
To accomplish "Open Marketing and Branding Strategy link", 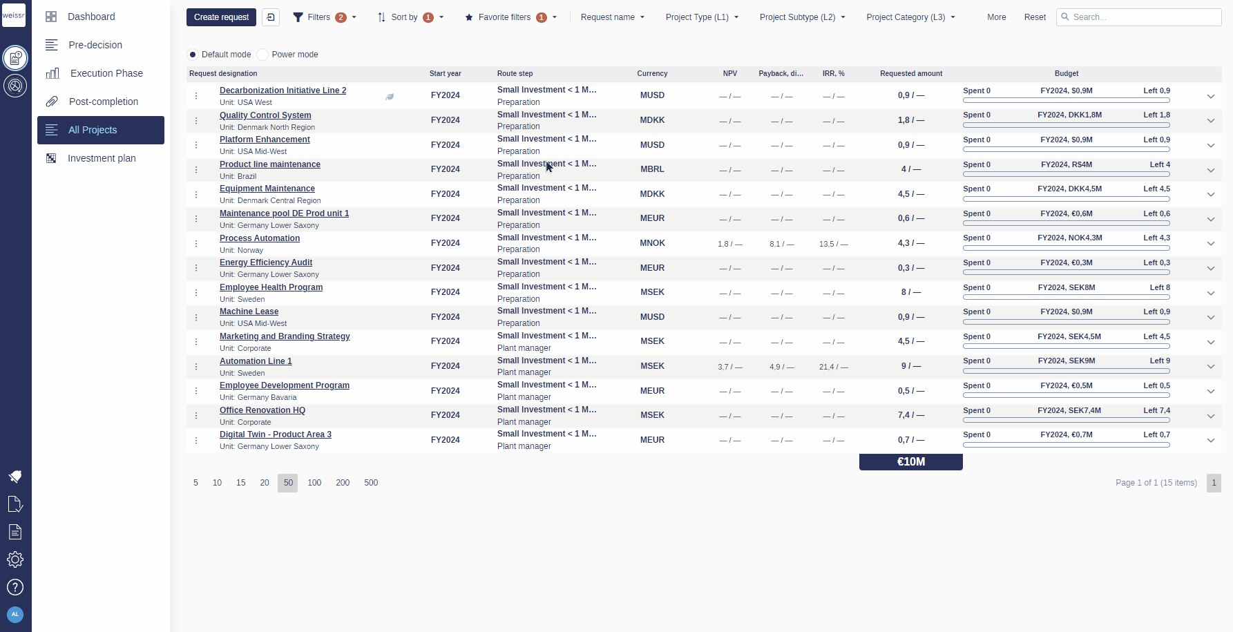I will [285, 336].
